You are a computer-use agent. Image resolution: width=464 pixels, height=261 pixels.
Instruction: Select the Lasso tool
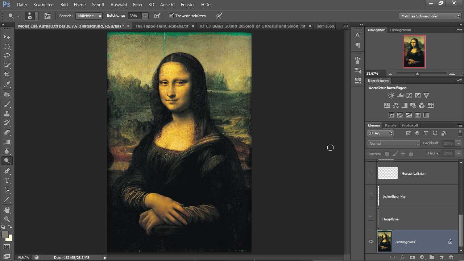click(7, 56)
